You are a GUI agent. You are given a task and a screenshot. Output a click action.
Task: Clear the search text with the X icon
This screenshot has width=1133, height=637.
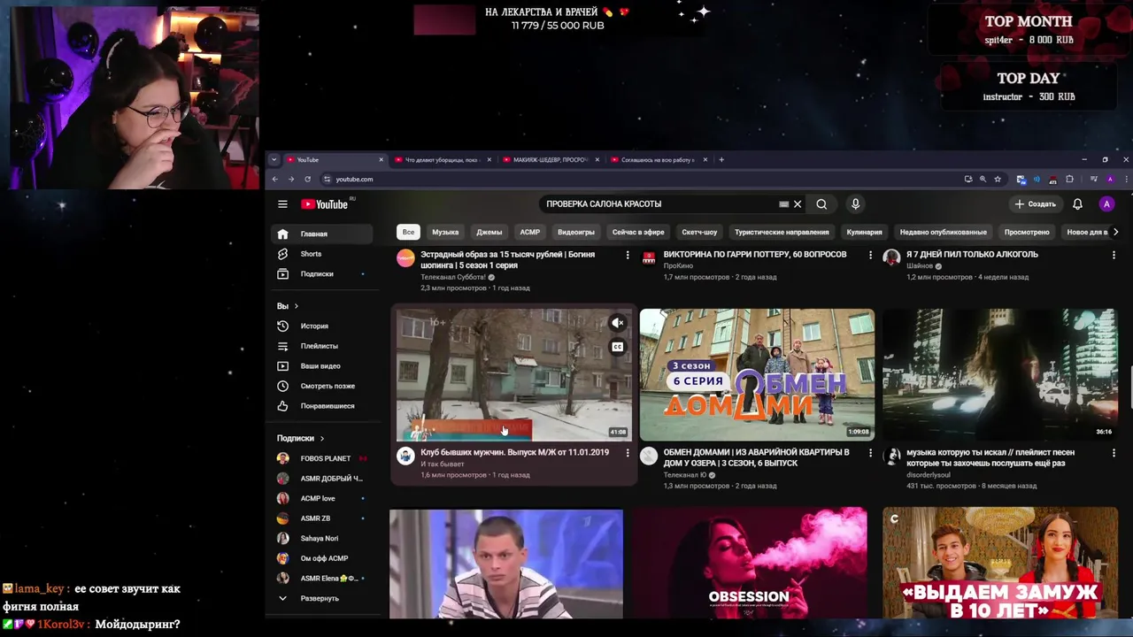[798, 204]
